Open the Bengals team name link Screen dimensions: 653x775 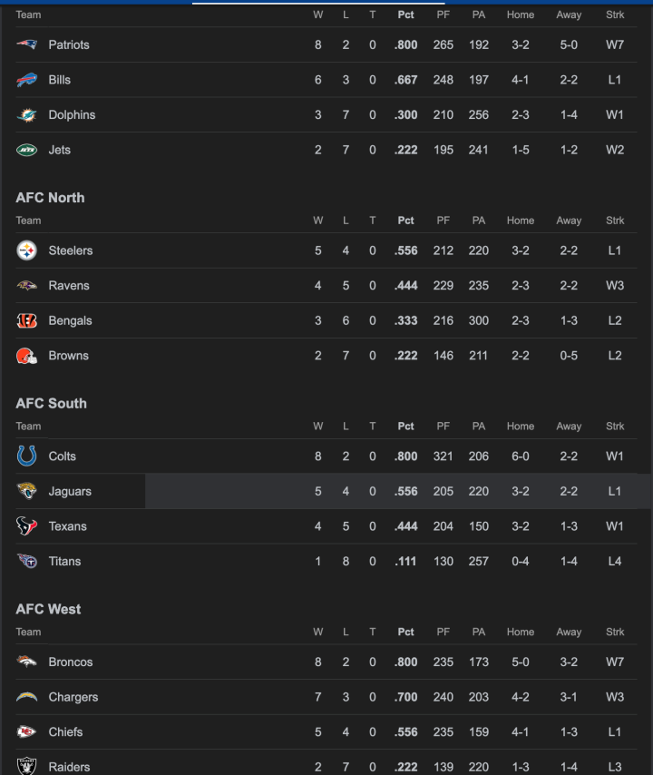coord(70,321)
